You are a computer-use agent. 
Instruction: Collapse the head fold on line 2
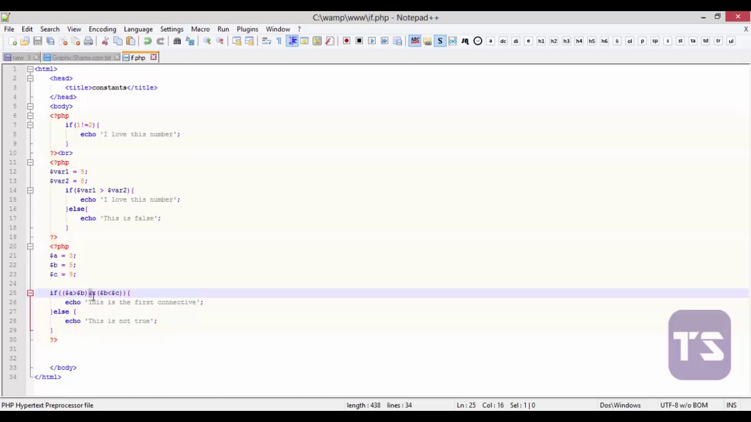coord(30,79)
